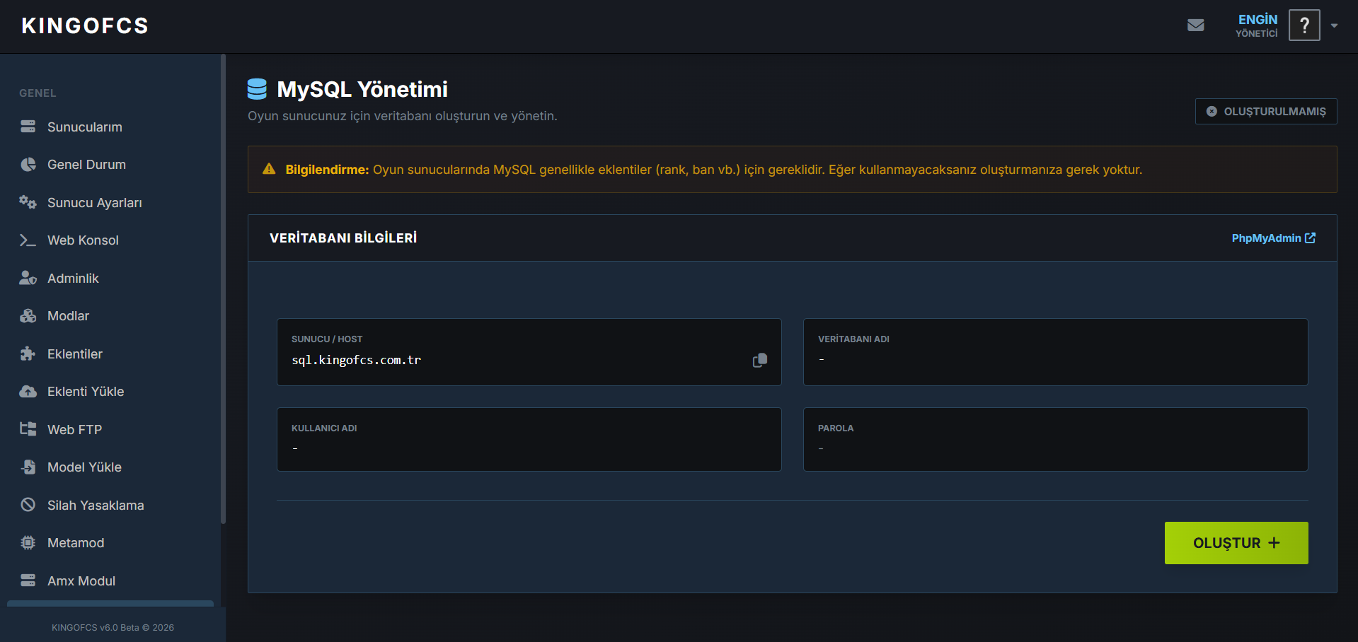The image size is (1358, 642).
Task: Click the OLUŞTURULMAMIŞ status badge
Action: click(x=1266, y=112)
